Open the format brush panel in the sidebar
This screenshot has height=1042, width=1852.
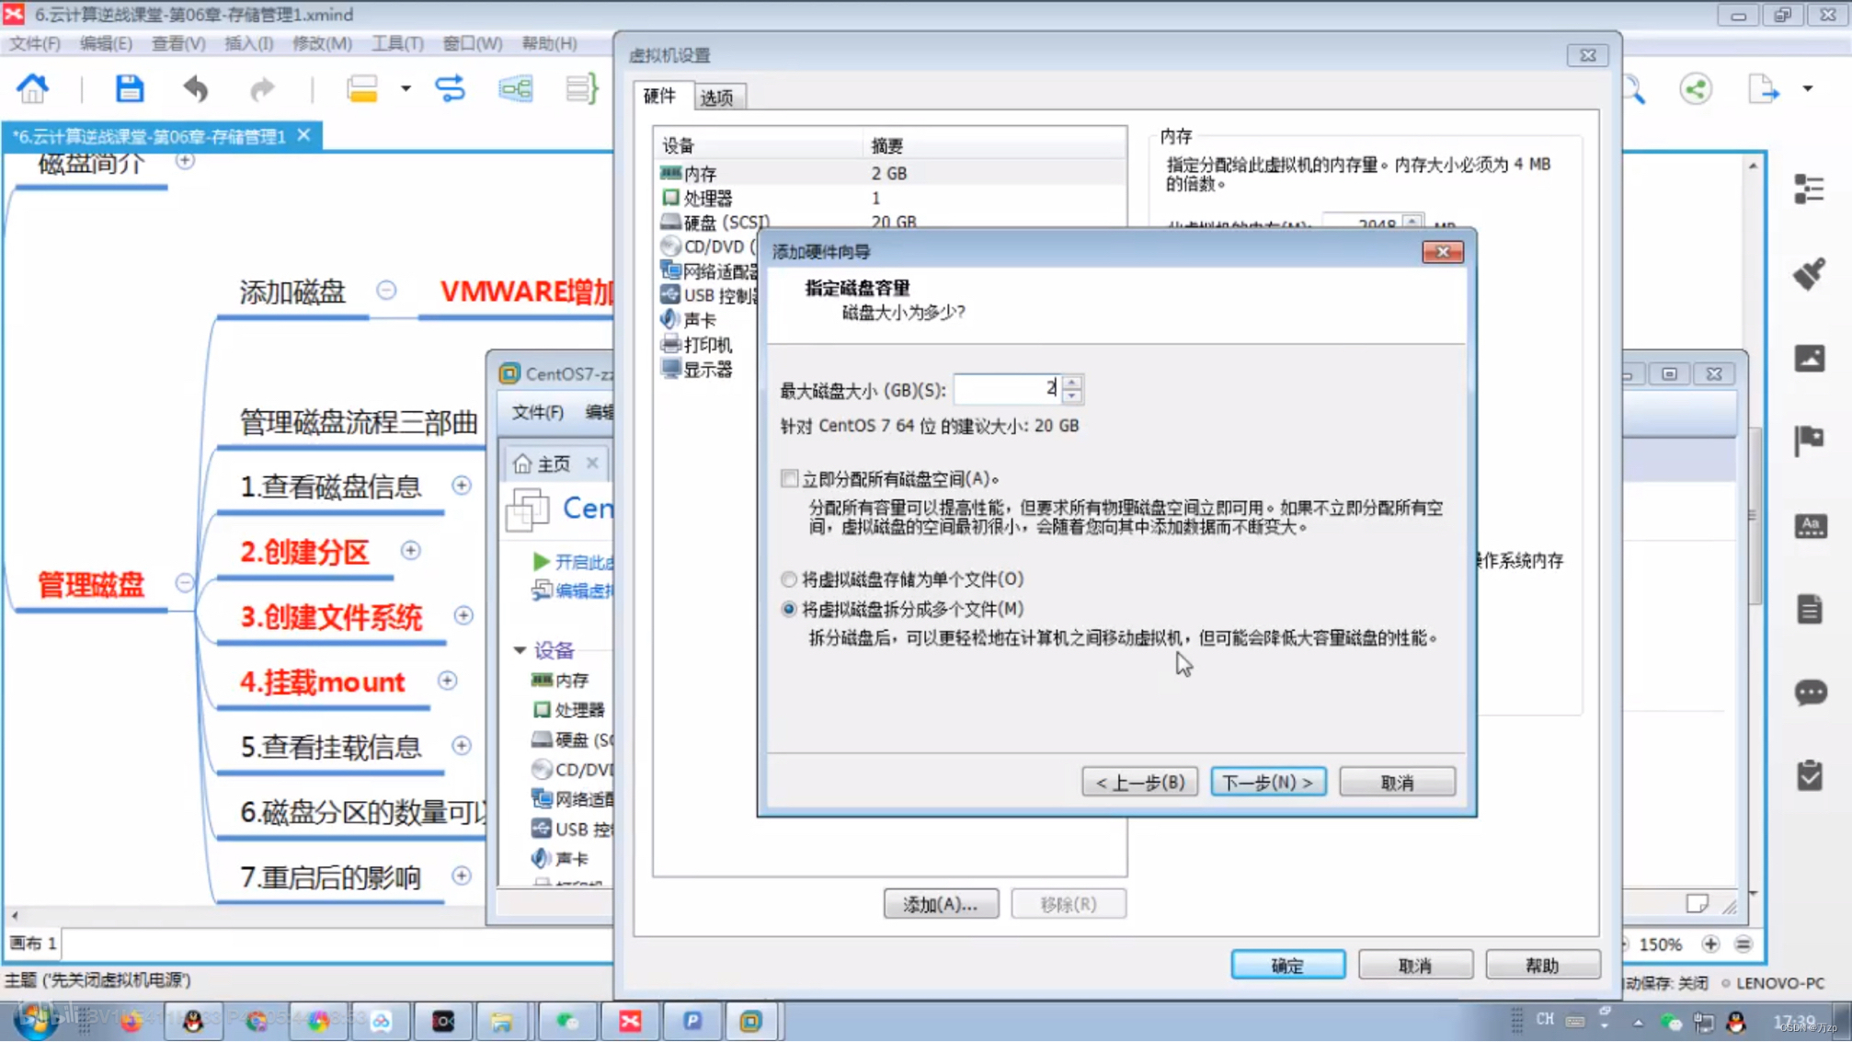coord(1810,273)
